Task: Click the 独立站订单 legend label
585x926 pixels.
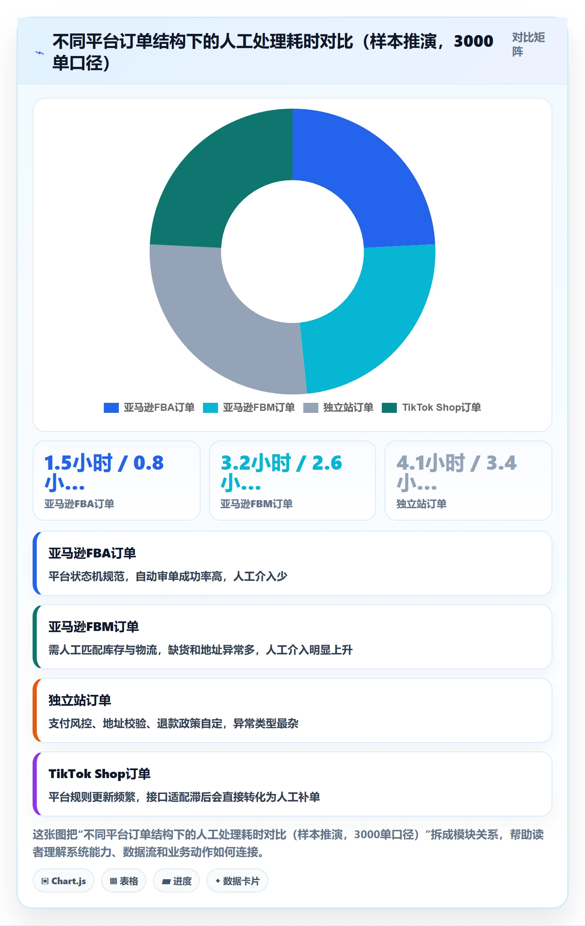Action: click(x=348, y=408)
